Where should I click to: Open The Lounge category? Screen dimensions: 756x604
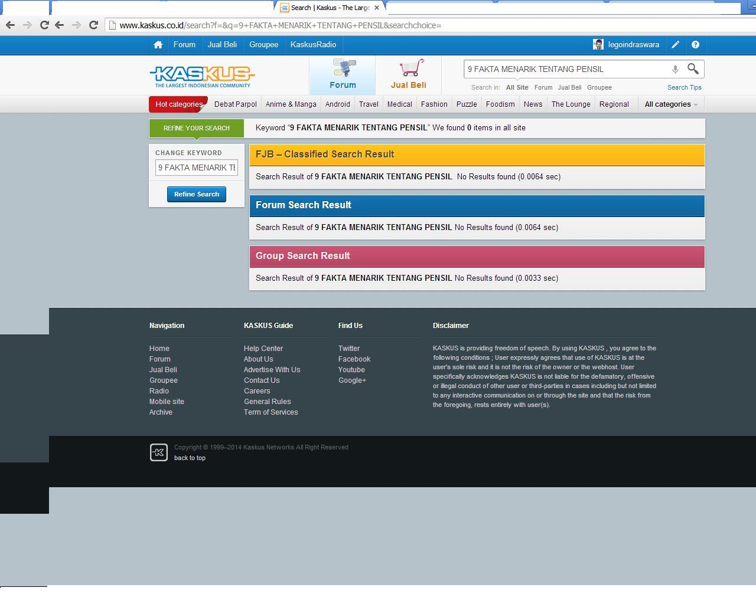pyautogui.click(x=571, y=104)
